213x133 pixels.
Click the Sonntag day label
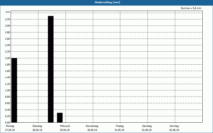pyautogui.click(x=174, y=126)
